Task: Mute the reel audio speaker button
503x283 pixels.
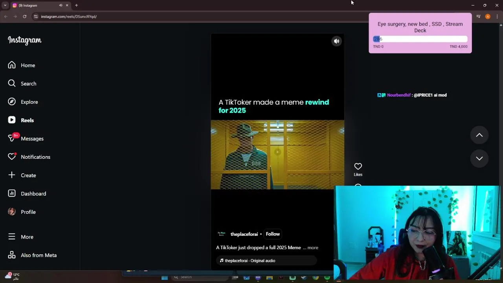Action: [x=337, y=41]
